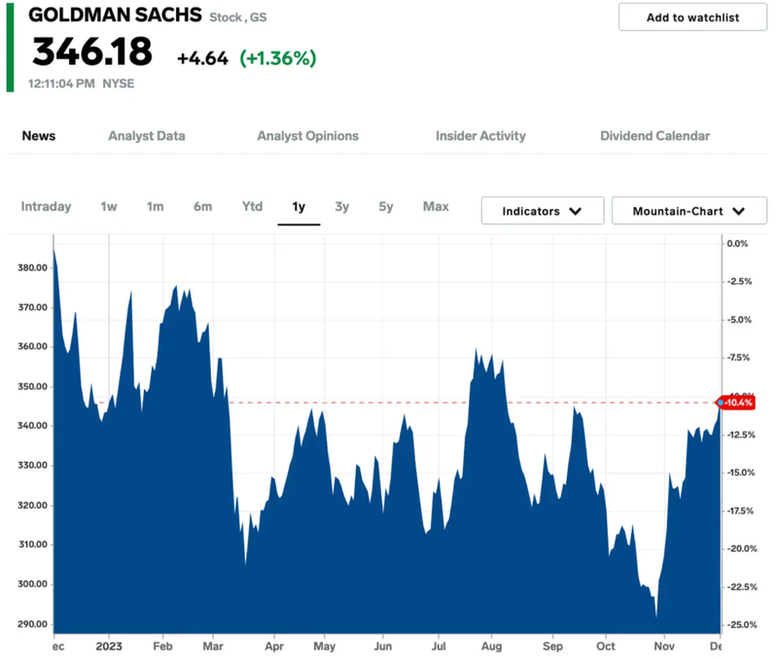
Task: Open the News tab
Action: coord(39,136)
